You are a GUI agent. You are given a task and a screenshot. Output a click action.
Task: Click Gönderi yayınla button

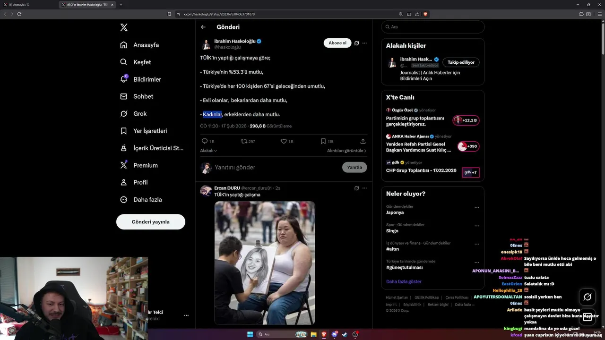tap(151, 221)
